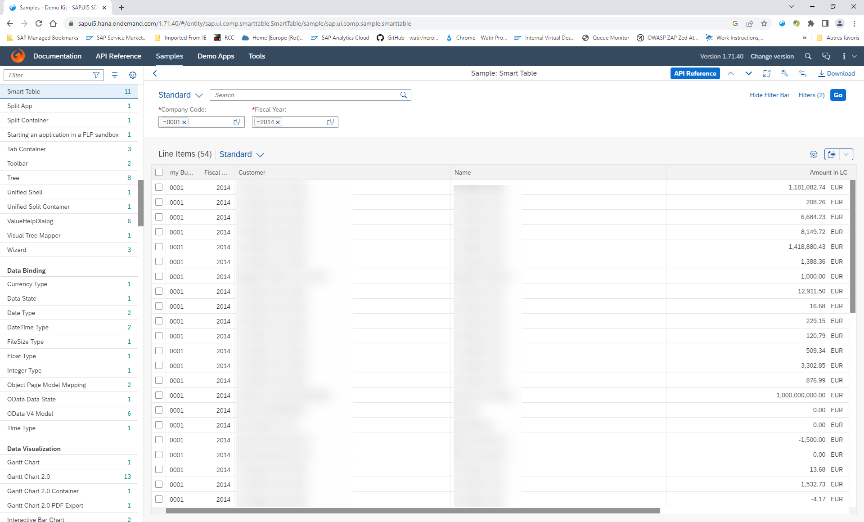Image resolution: width=864 pixels, height=522 pixels.
Task: Remove the =2014 token
Action: pos(278,122)
